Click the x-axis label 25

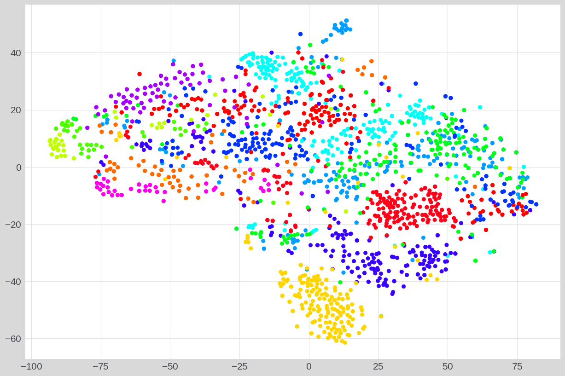(379, 367)
